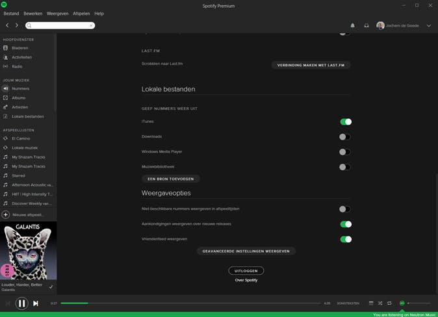The height and width of the screenshot is (317, 438).
Task: Click the settings page scrollbar
Action: click(436, 234)
